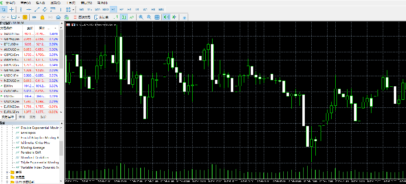Toggle chart shift from right edge
Image resolution: width=406 pixels, height=184 pixels.
tap(174, 17)
